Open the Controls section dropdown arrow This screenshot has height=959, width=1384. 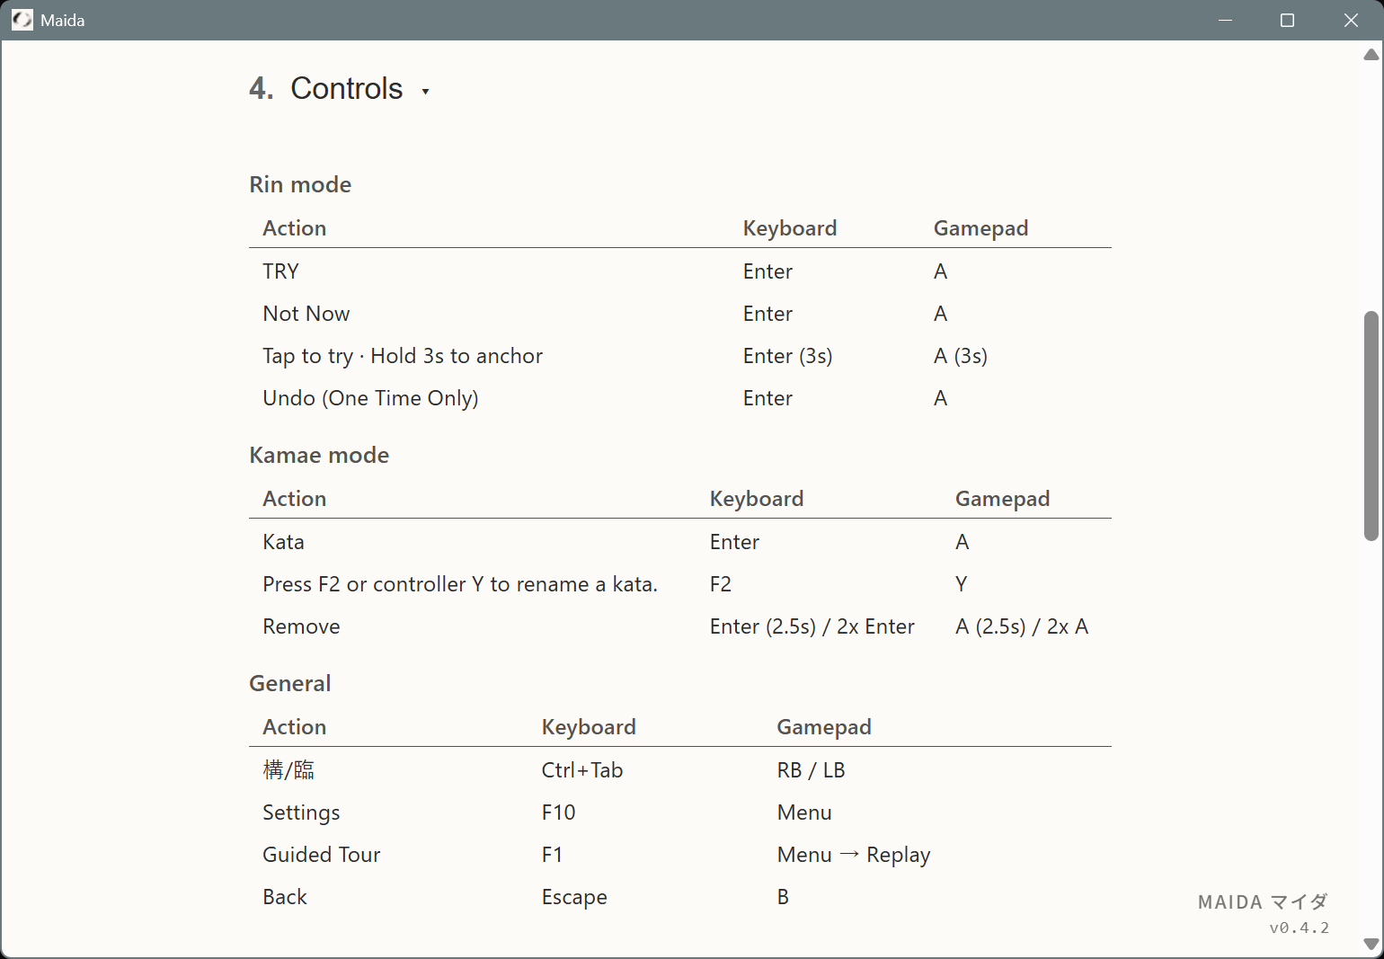click(x=426, y=91)
